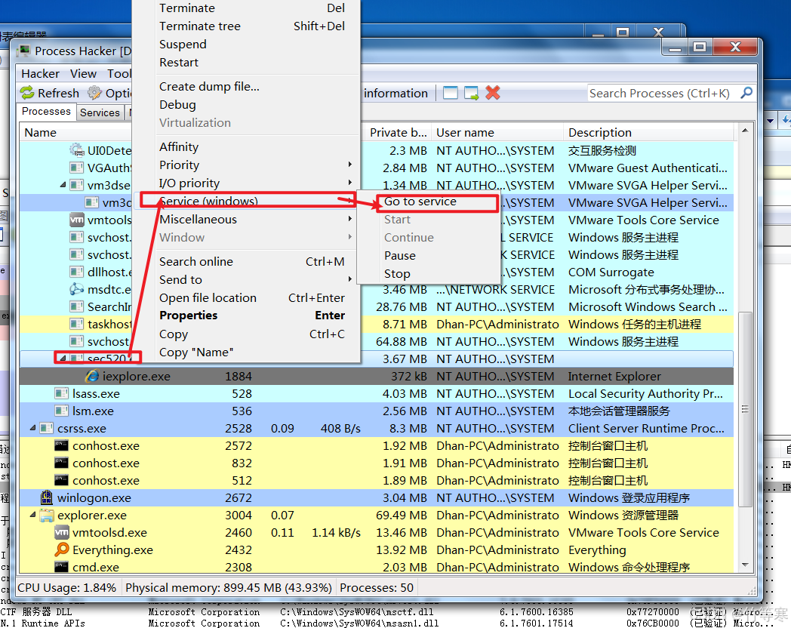The image size is (791, 628).
Task: Choose Go to service from submenu
Action: [420, 202]
